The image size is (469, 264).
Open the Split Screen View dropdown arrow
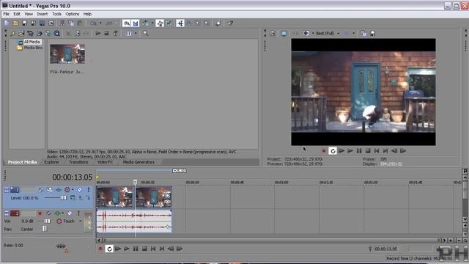(313, 33)
